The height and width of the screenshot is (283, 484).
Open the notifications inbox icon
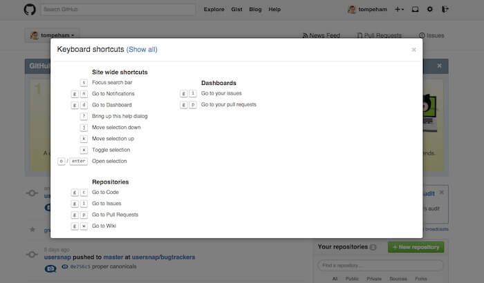point(415,9)
